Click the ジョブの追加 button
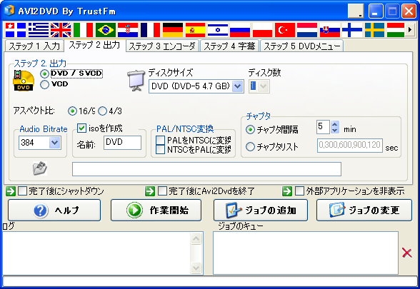Screen dimensions: 420x289 point(261,211)
